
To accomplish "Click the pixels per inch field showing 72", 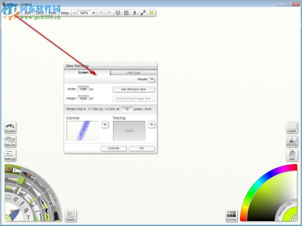I will (127, 109).
